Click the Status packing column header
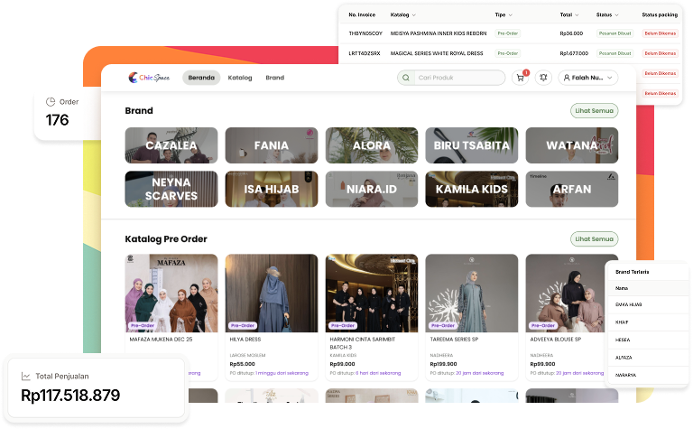 click(660, 15)
